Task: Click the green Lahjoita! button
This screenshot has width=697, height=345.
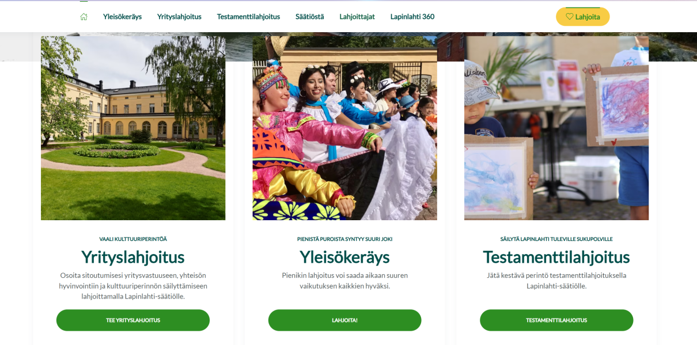Action: (x=344, y=320)
